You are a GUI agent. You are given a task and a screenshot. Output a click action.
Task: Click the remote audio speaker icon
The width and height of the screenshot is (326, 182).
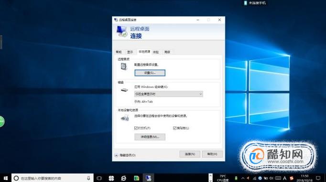(x=124, y=66)
